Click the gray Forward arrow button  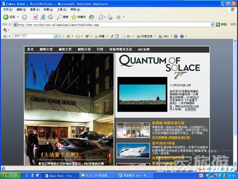point(24,17)
